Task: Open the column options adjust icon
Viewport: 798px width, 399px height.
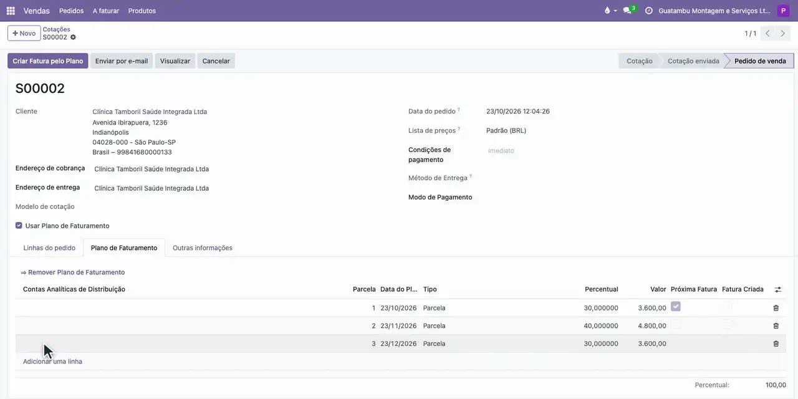Action: (778, 289)
